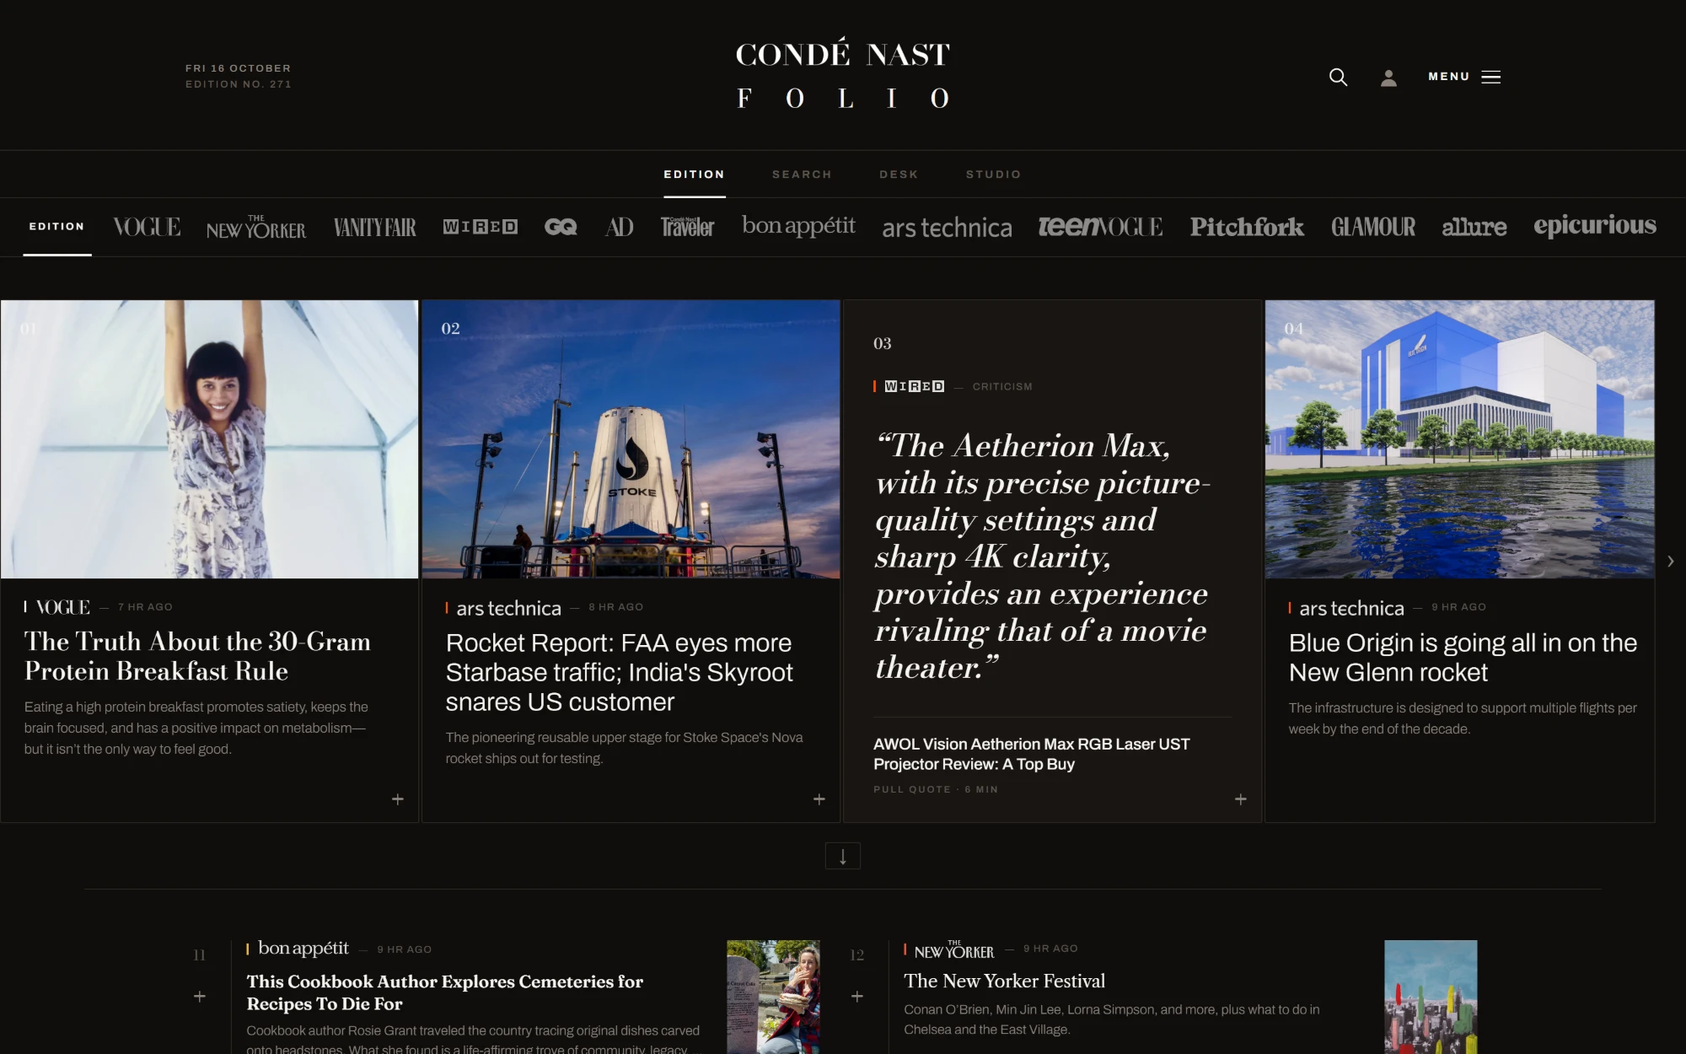Switch to the SEARCH tab
The image size is (1686, 1054).
[x=802, y=175]
